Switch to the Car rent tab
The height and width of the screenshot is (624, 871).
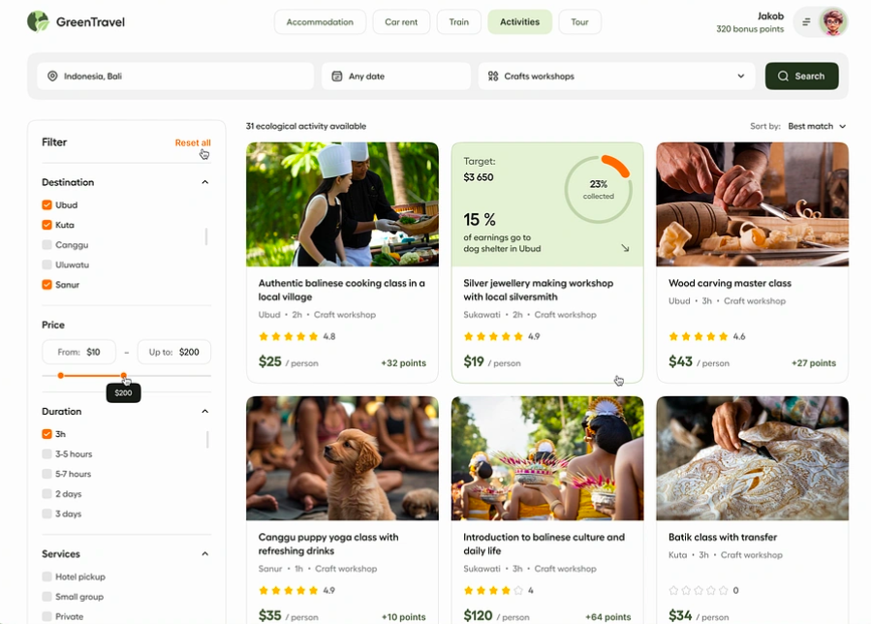point(401,22)
